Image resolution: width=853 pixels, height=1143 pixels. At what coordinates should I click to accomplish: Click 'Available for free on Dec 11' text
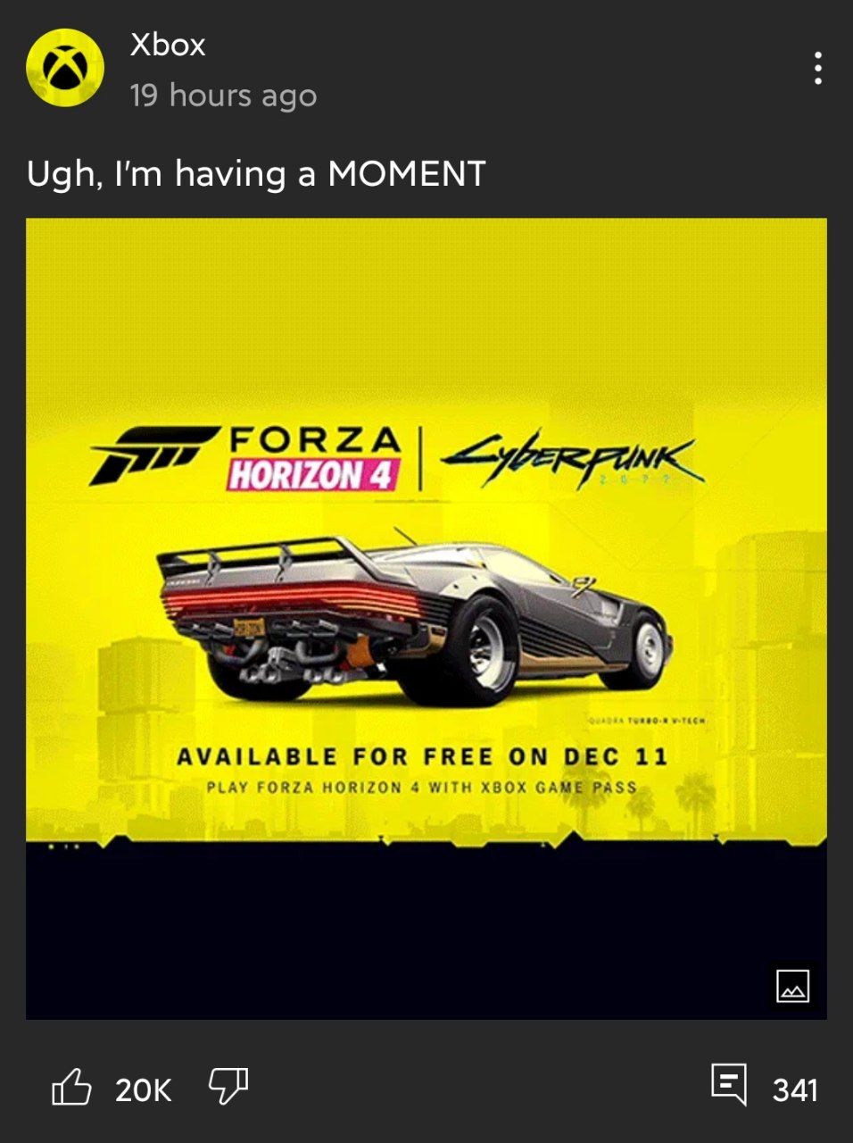click(x=422, y=757)
